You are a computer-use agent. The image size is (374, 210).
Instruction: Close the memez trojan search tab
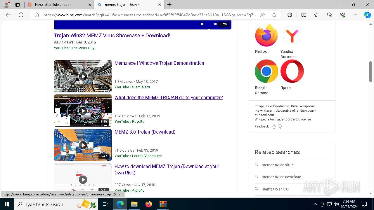[x=160, y=5]
